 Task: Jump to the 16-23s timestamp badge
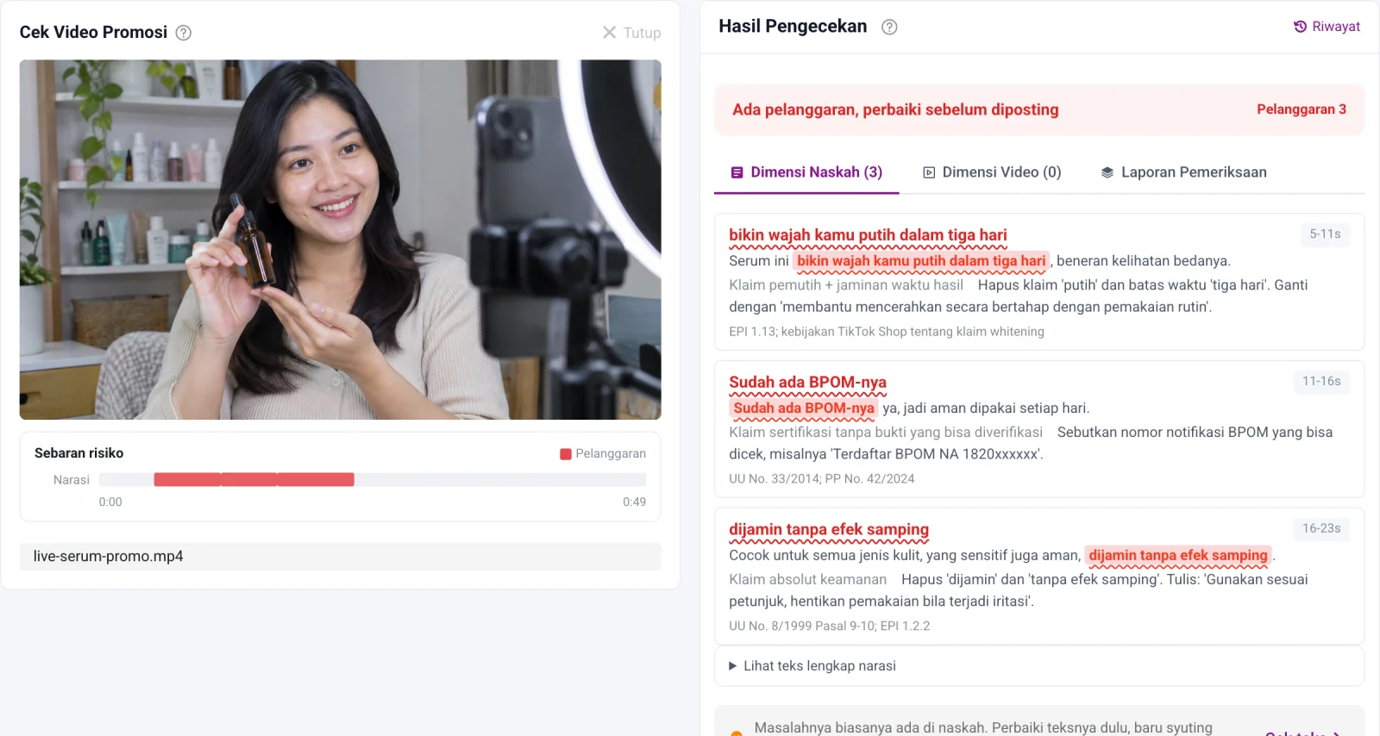tap(1321, 529)
